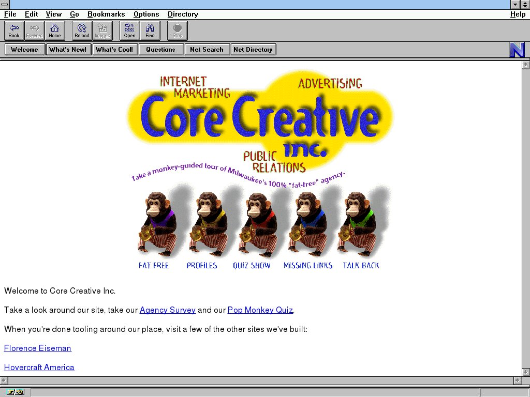The height and width of the screenshot is (397, 530).
Task: Click the Netscape N logo
Action: (x=517, y=50)
